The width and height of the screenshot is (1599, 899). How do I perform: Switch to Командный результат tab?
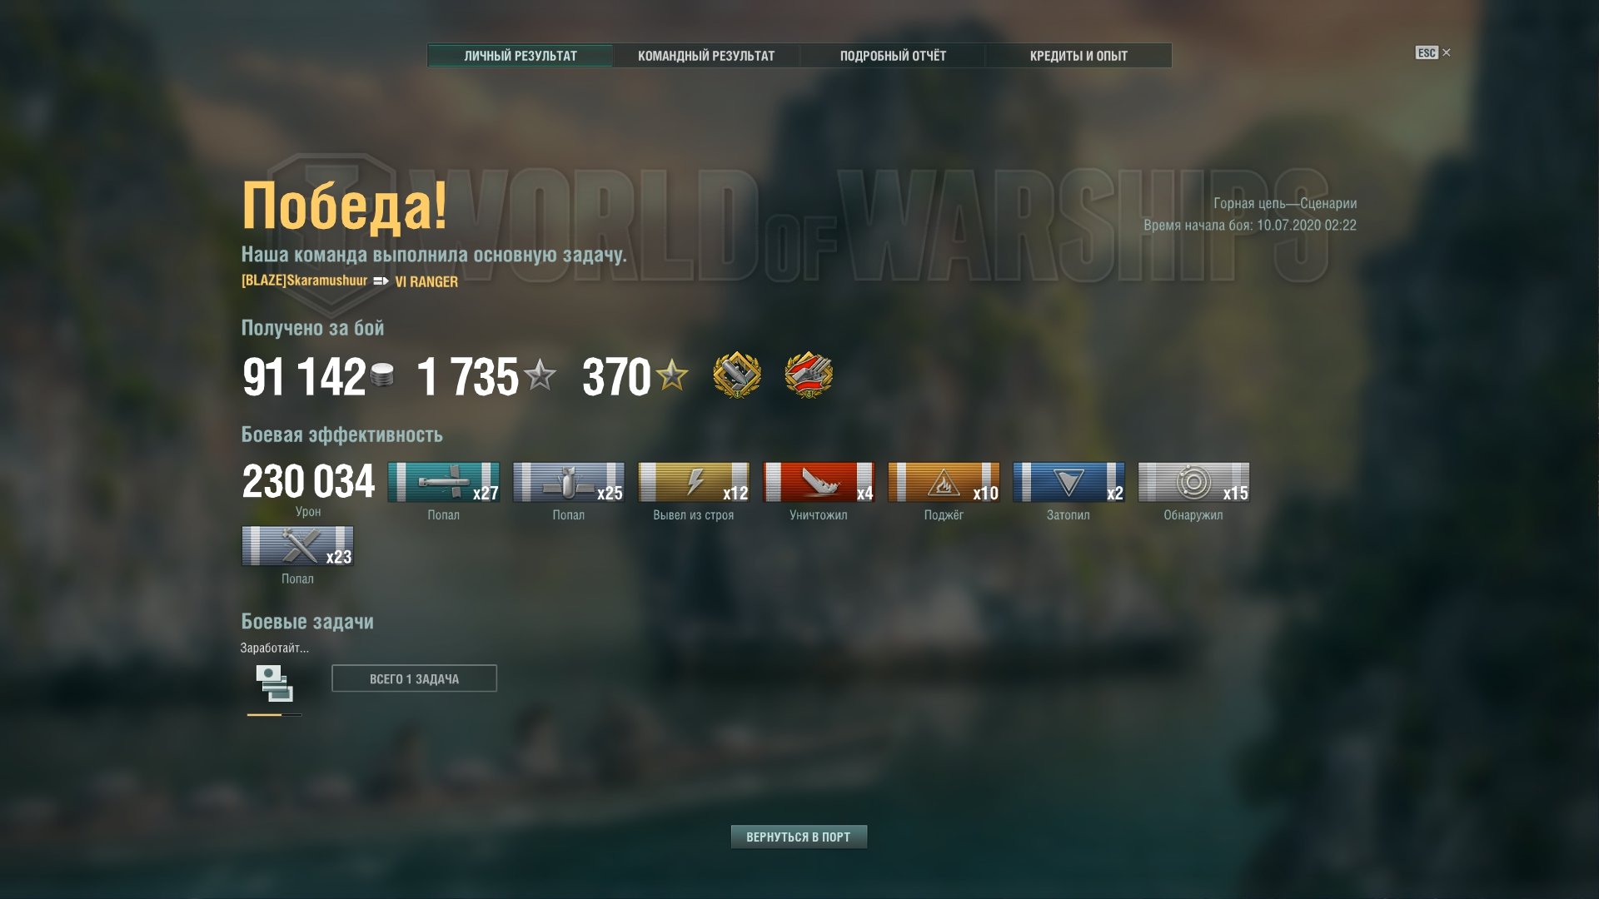click(x=706, y=56)
